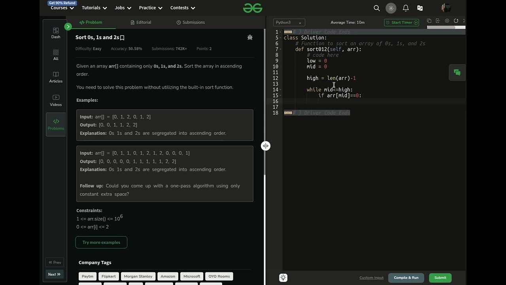506x285 pixels.
Task: Toggle the light/dark theme button
Action: 391,8
